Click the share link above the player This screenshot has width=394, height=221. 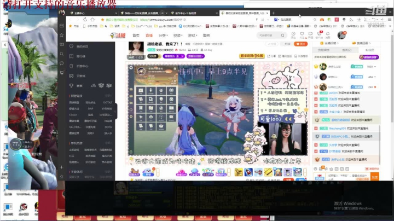click(x=271, y=56)
